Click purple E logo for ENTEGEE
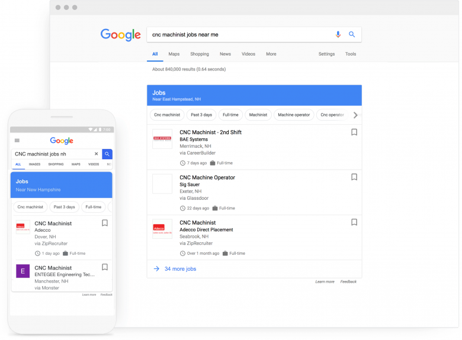This screenshot has width=462, height=340. click(x=23, y=271)
